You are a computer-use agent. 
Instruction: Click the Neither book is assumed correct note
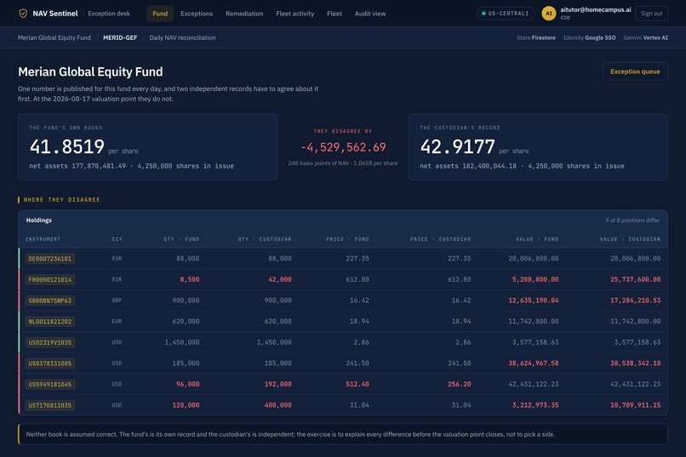(x=343, y=434)
